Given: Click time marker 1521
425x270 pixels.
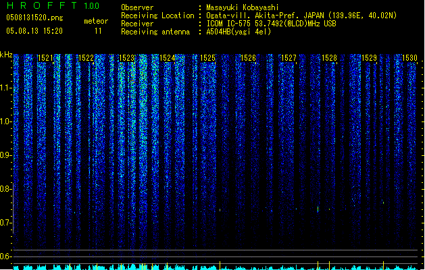Looking at the screenshot, I should (x=45, y=58).
